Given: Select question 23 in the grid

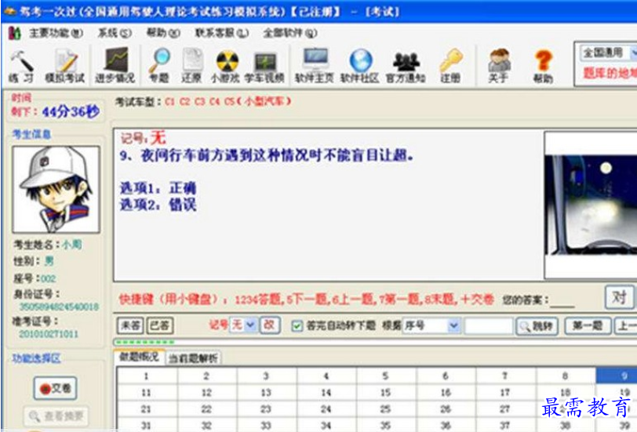Looking at the screenshot, I should click(x=266, y=408).
